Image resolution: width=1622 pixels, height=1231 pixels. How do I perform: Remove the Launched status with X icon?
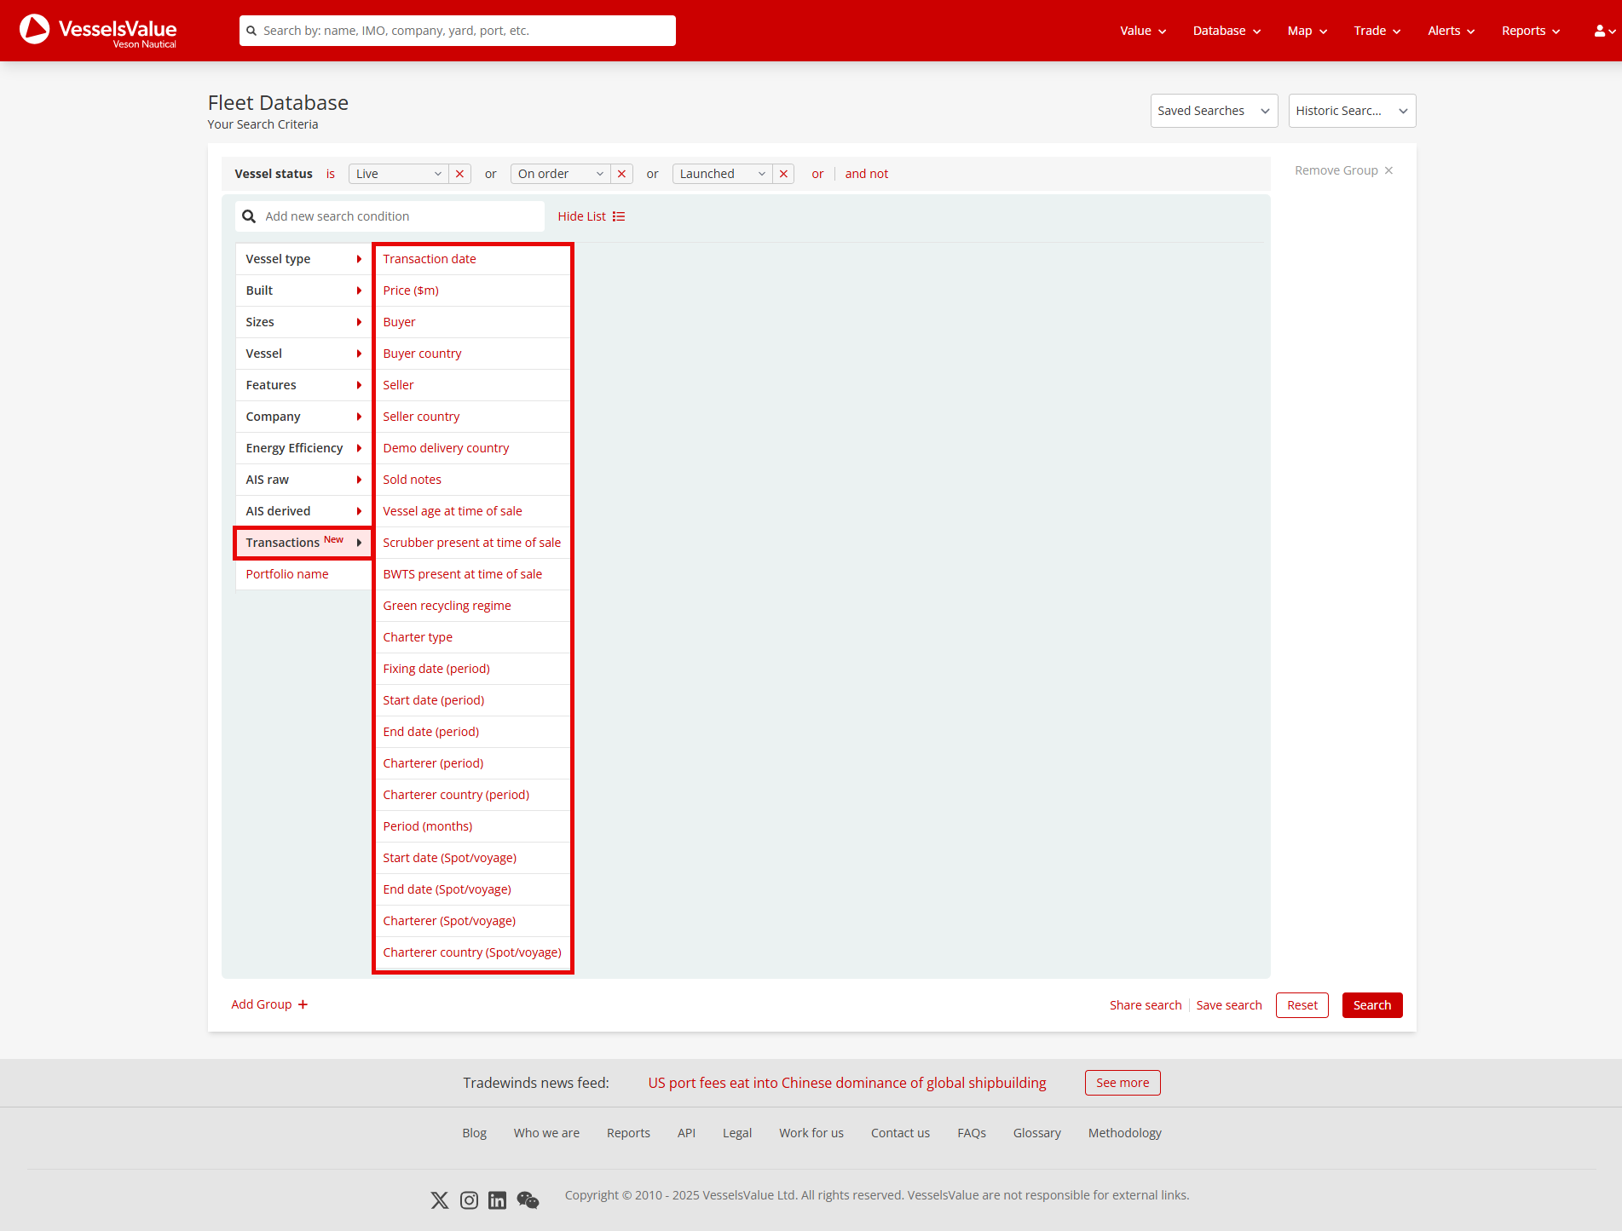783,174
